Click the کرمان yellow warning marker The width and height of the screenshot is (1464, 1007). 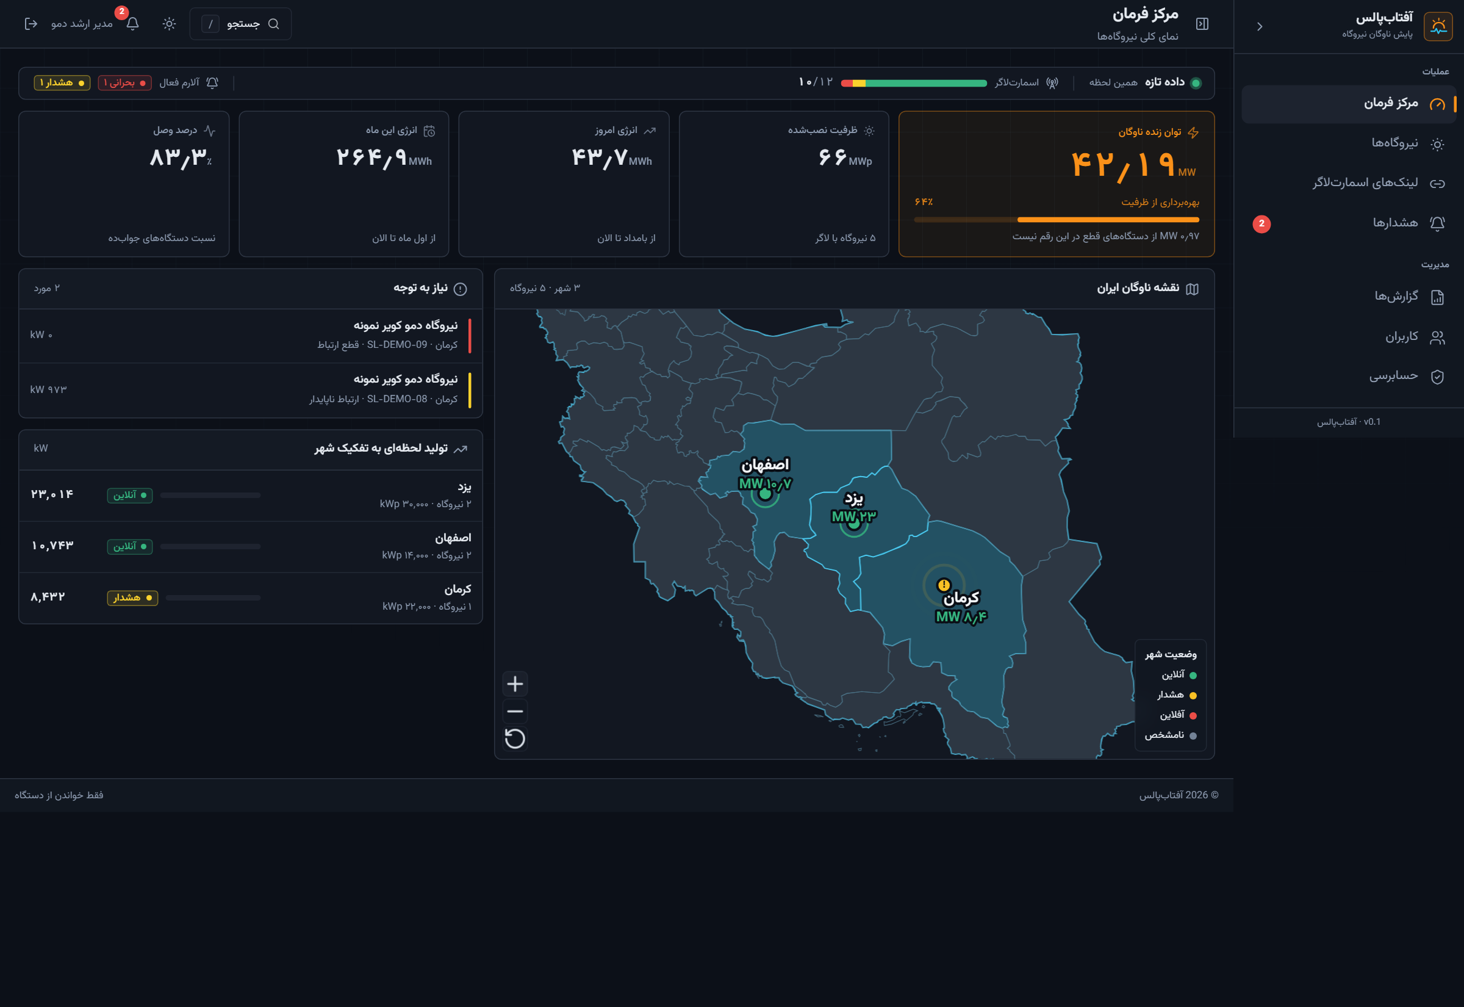[x=944, y=585]
